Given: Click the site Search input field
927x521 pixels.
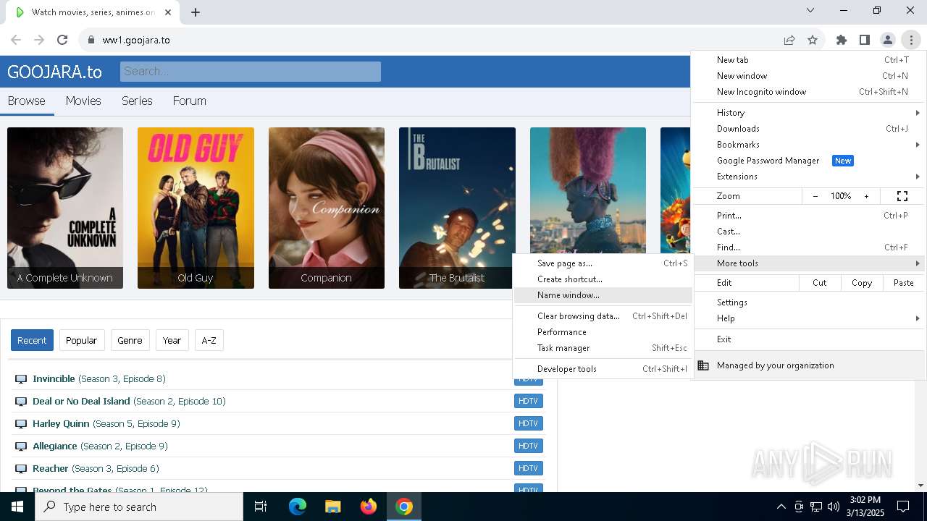Looking at the screenshot, I should coord(251,71).
